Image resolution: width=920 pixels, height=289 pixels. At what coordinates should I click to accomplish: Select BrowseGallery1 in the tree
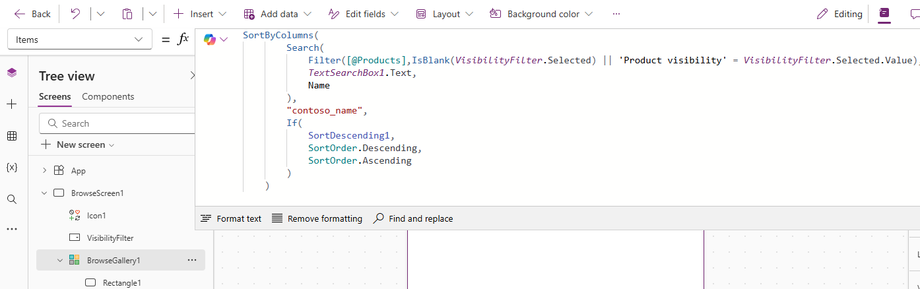point(114,261)
